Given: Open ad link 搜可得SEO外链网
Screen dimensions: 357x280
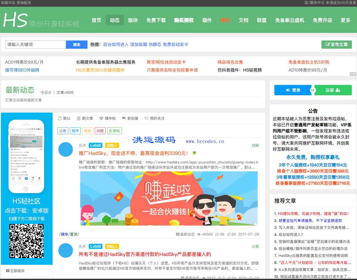Looking at the screenshot, I should pyautogui.click(x=22, y=70).
